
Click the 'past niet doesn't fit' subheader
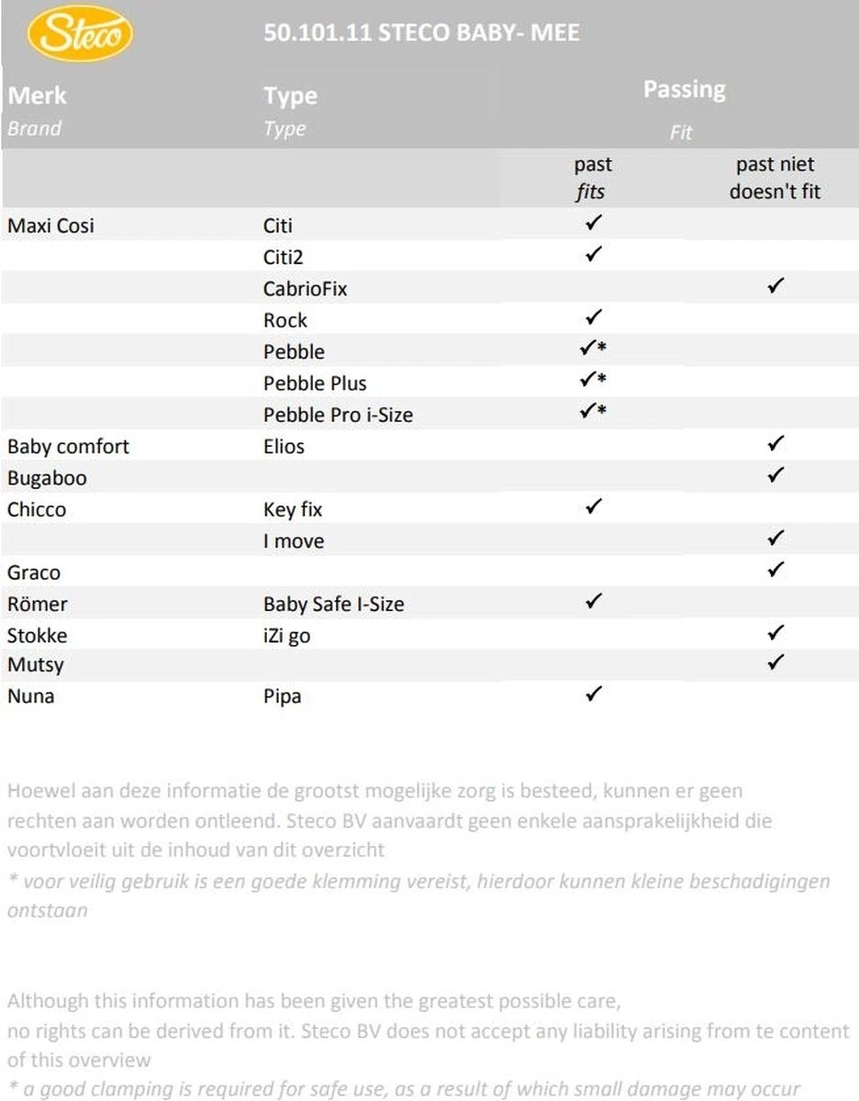tap(775, 178)
